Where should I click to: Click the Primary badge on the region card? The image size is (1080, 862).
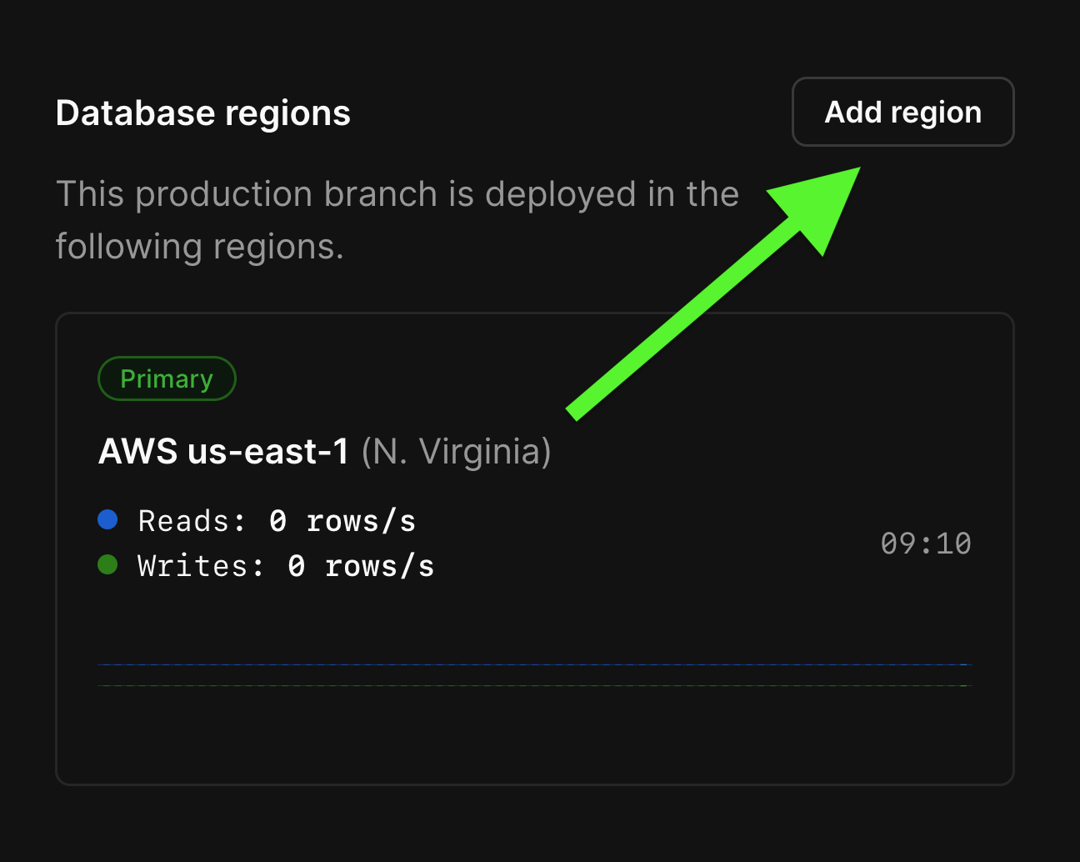click(x=167, y=378)
